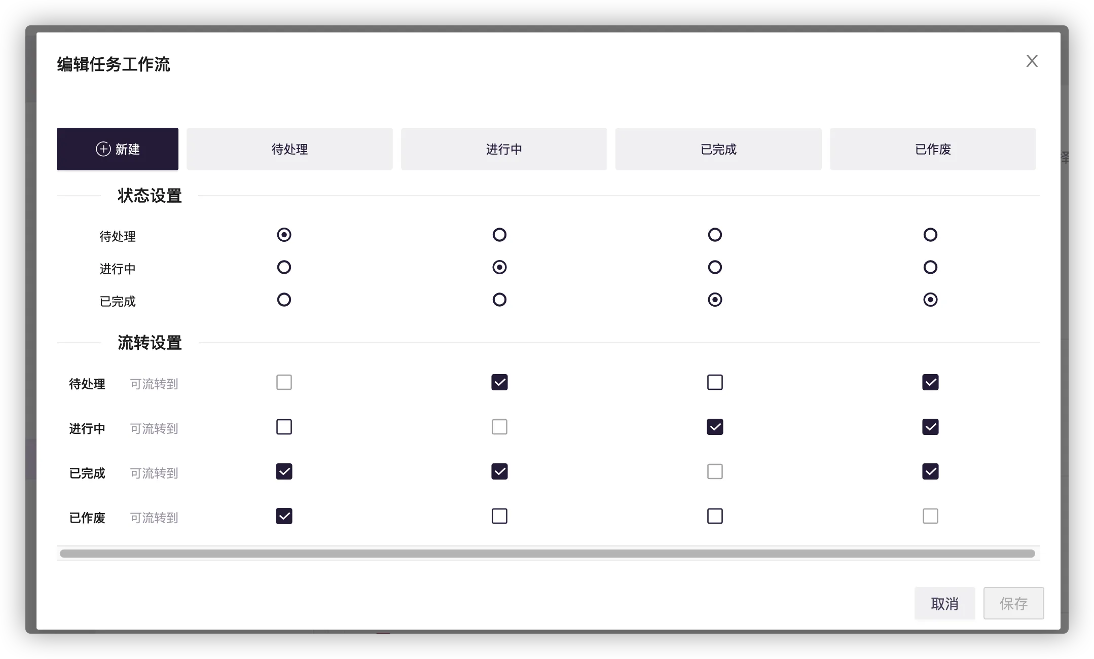Viewport: 1094px width, 659px height.
Task: Set 进行中 state radio for 已作废 column
Action: (x=930, y=267)
